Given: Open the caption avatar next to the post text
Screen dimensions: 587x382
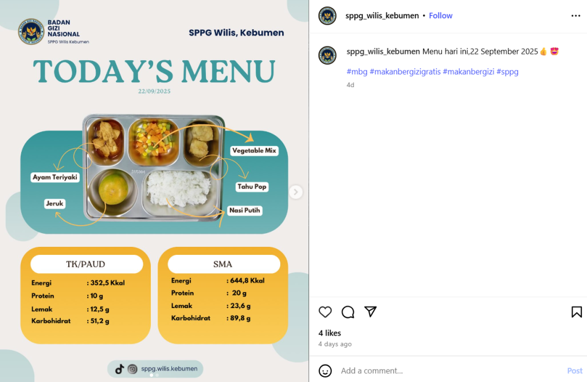Looking at the screenshot, I should [x=327, y=55].
